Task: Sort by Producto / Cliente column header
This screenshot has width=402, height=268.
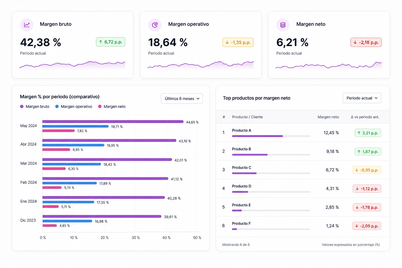Action: [x=247, y=117]
